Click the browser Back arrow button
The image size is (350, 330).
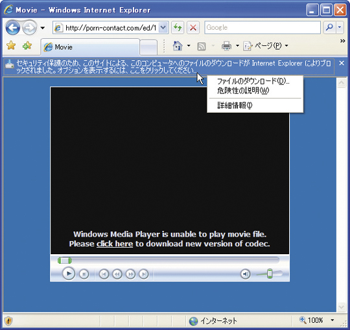[12, 28]
